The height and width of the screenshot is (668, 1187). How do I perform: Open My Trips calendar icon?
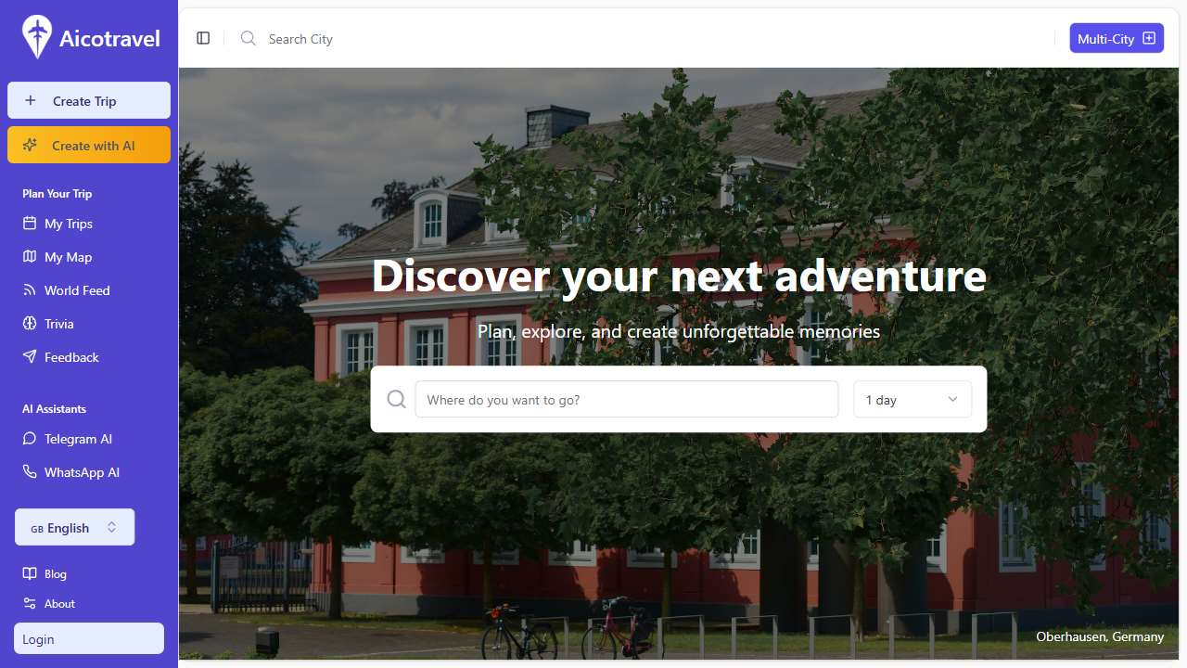click(x=30, y=224)
